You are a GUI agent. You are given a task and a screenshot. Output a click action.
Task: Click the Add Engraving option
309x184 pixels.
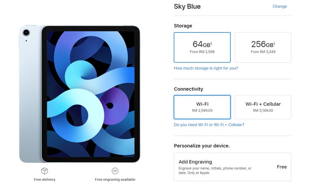(x=232, y=167)
